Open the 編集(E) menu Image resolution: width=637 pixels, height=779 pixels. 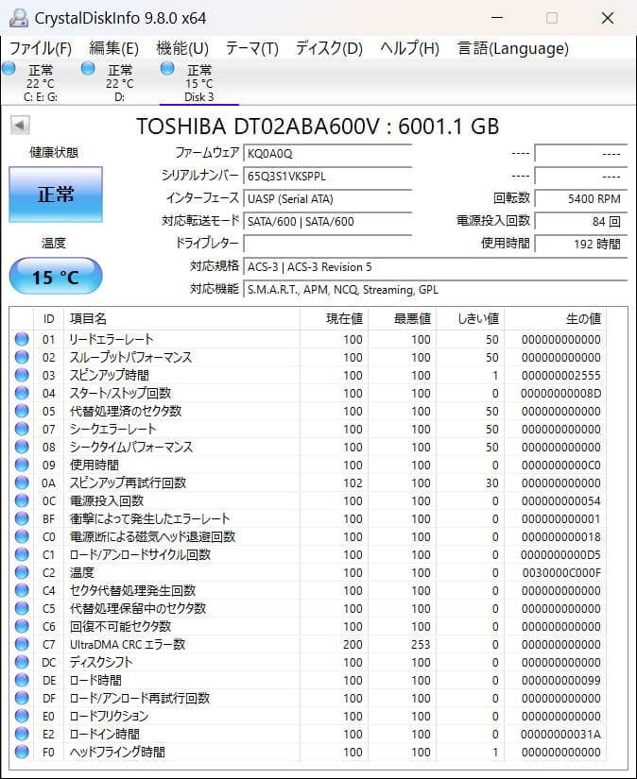click(x=113, y=48)
